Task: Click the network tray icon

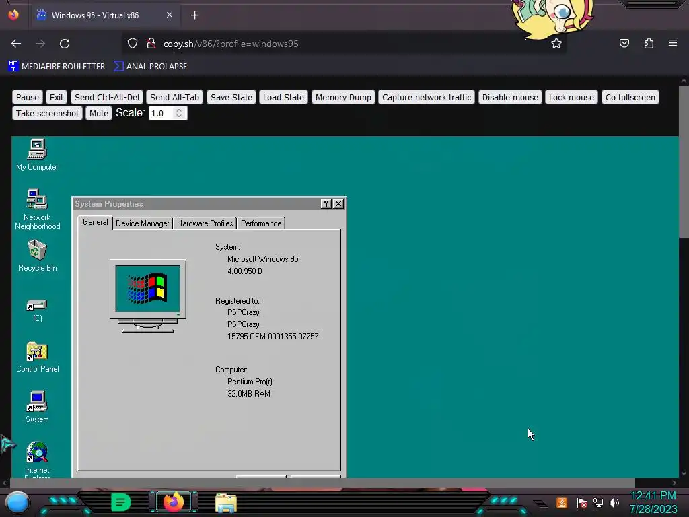Action: [598, 502]
